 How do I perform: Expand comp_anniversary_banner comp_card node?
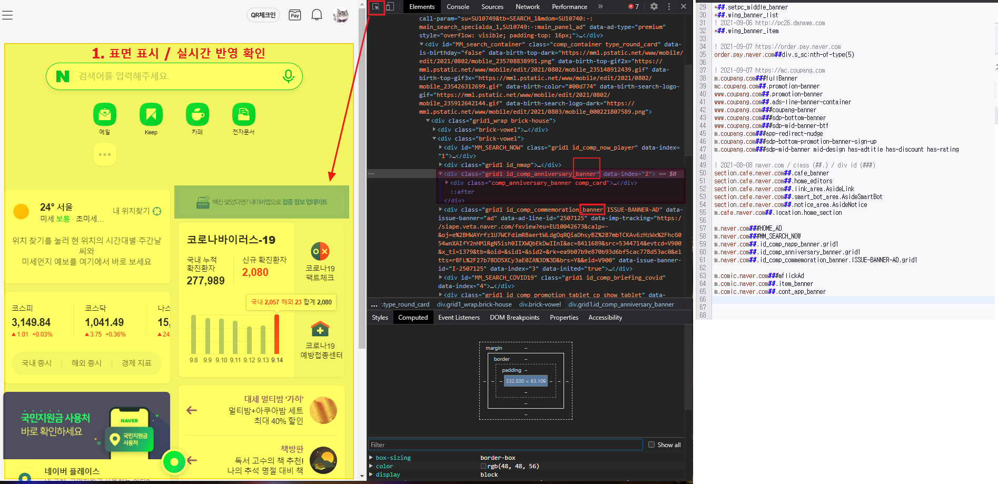click(447, 183)
